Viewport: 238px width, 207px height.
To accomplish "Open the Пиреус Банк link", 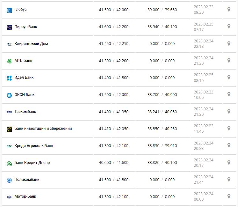I will [26, 27].
